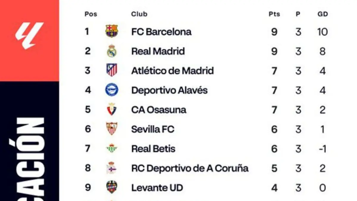Select the Atlético de Madrid crest
Screen dimensions: 357x201
(112, 70)
